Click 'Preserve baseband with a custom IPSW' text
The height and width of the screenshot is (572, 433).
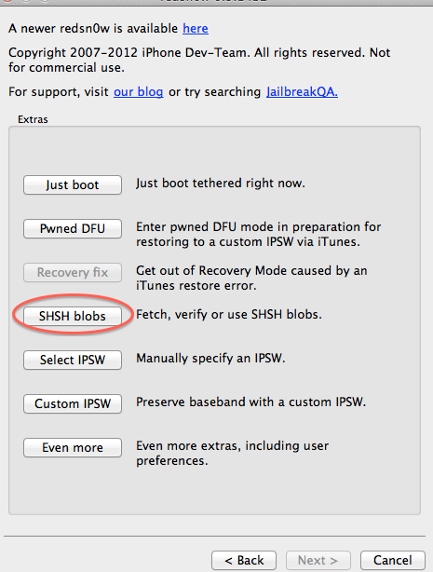(251, 402)
